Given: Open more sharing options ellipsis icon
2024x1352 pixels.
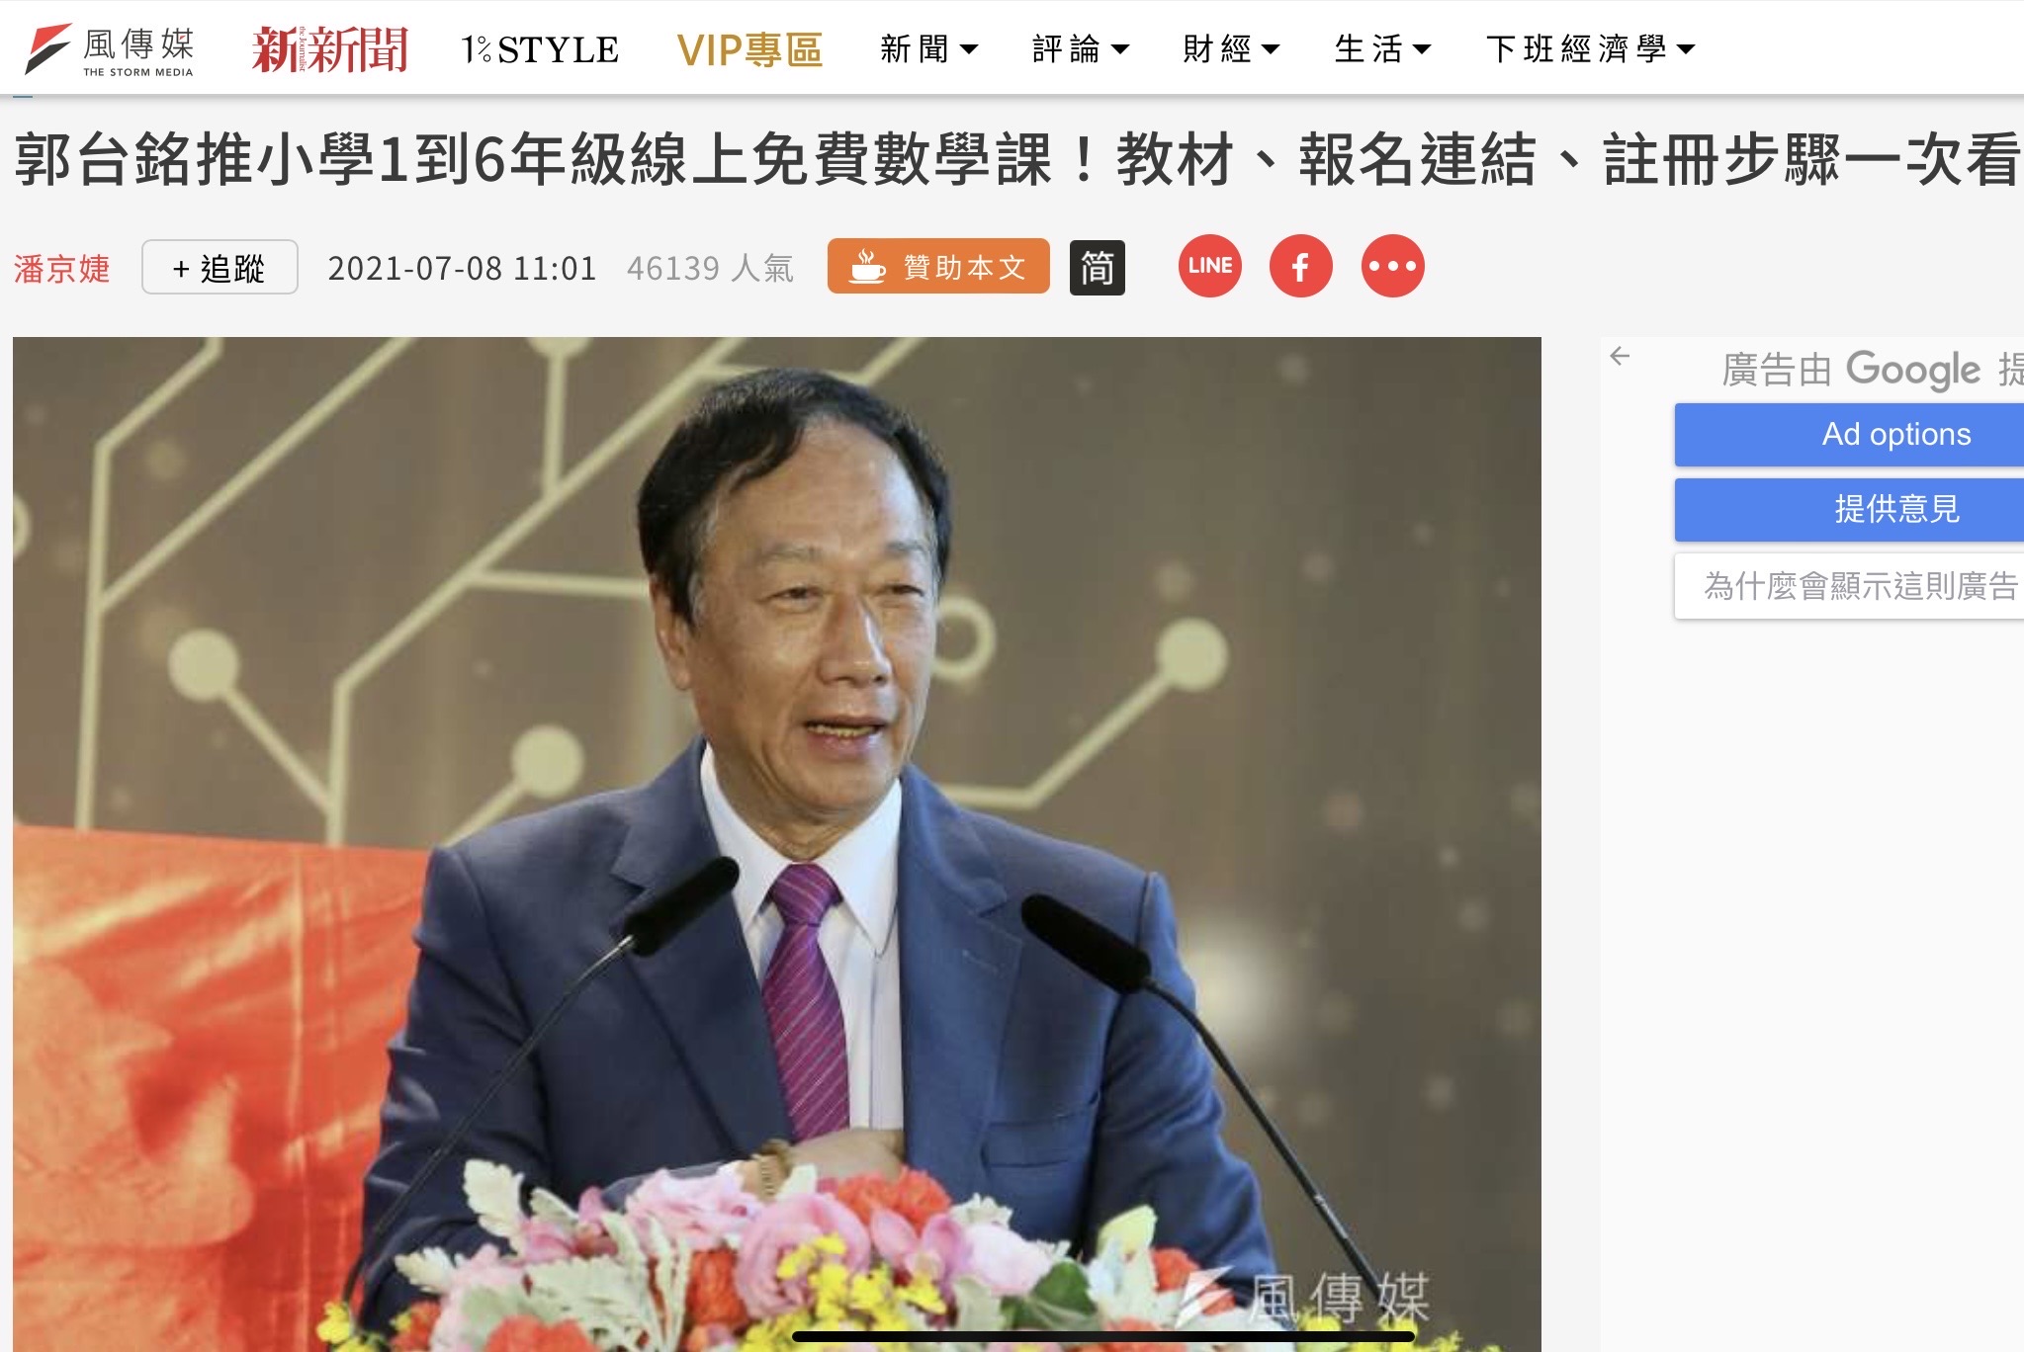Looking at the screenshot, I should [1392, 266].
